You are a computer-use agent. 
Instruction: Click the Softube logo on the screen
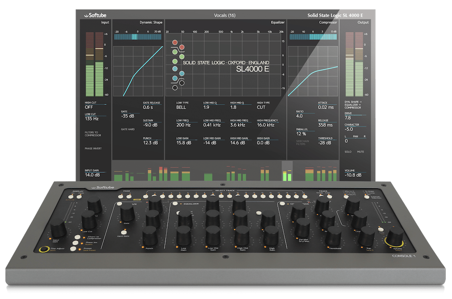tap(95, 15)
